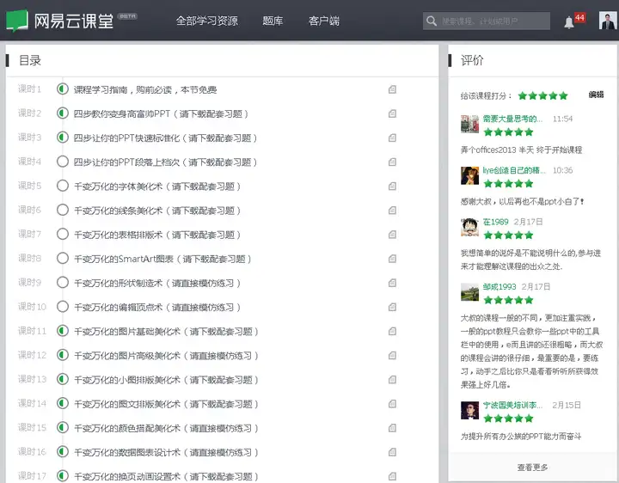Click document icon for 课时11 row
This screenshot has width=619, height=483.
coord(392,331)
